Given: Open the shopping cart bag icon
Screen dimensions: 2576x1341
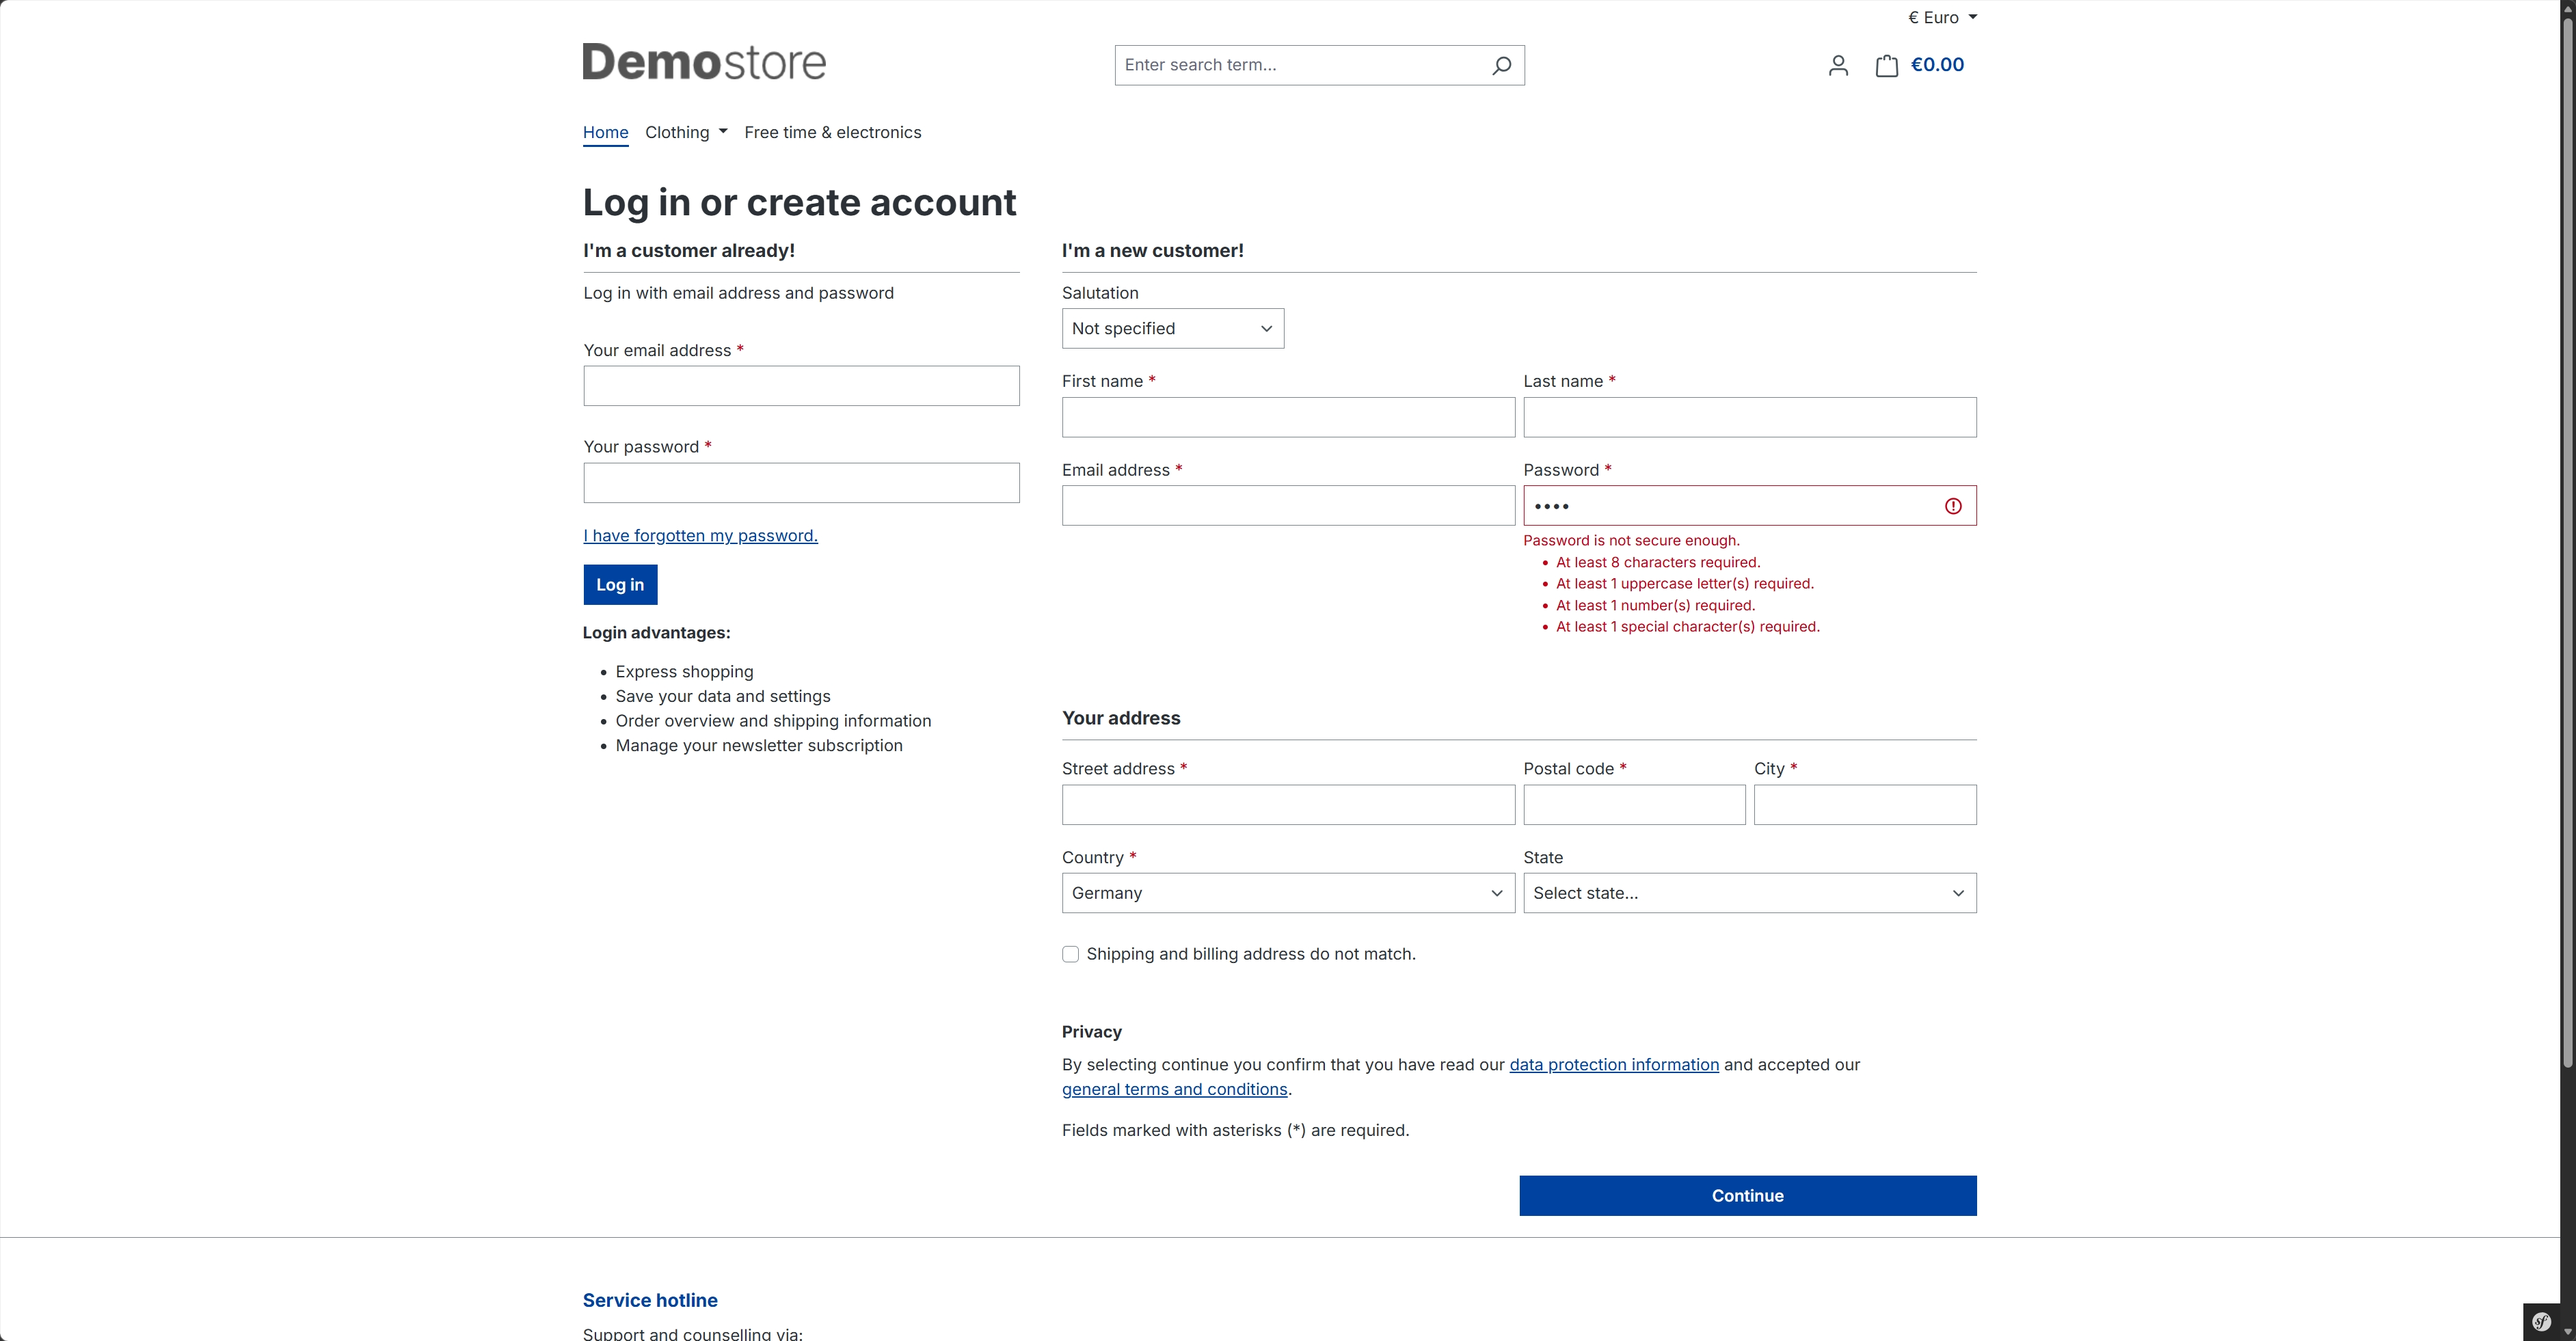Looking at the screenshot, I should 1887,65.
